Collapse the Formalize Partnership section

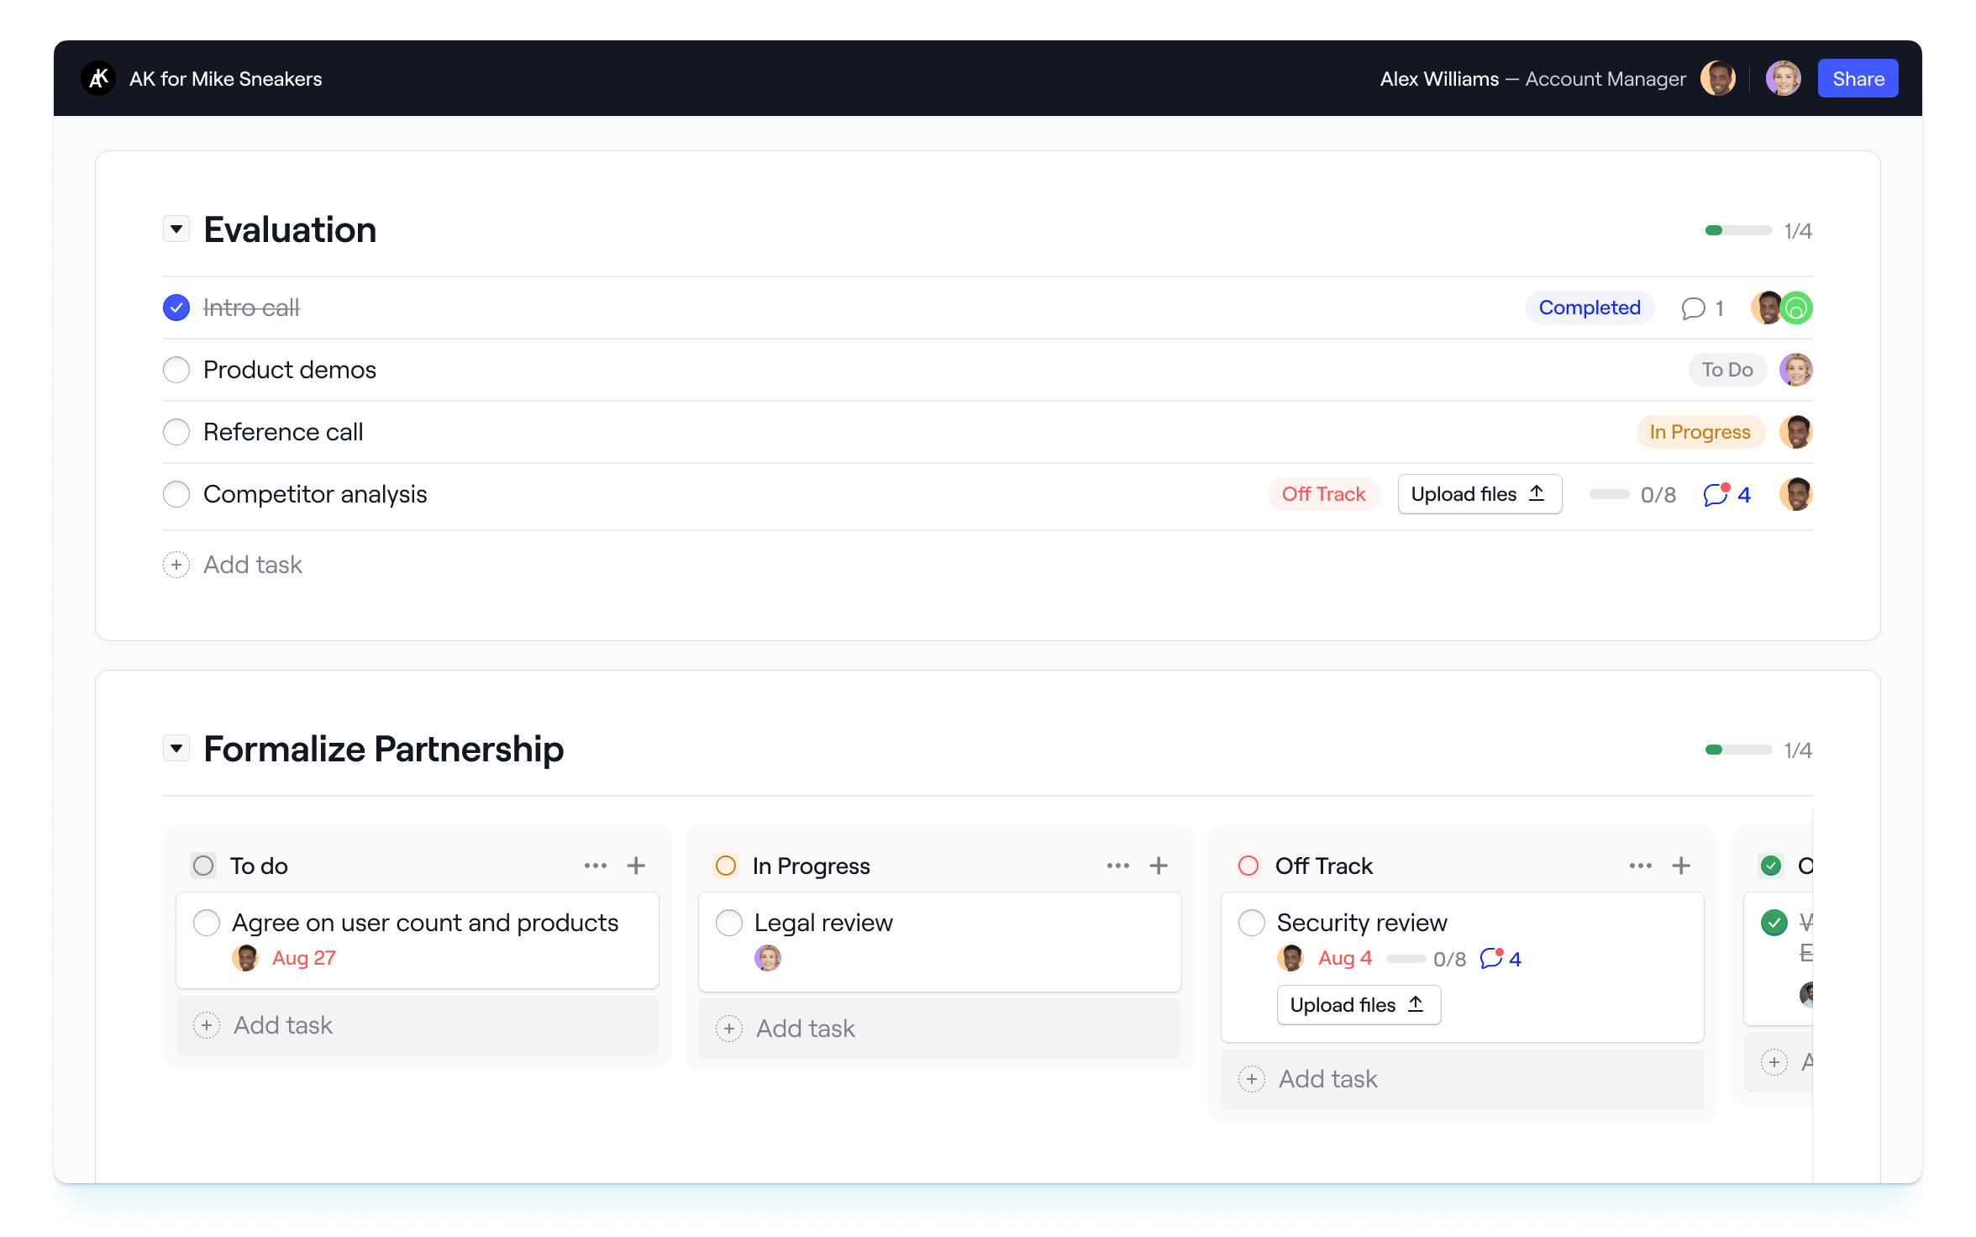(176, 748)
